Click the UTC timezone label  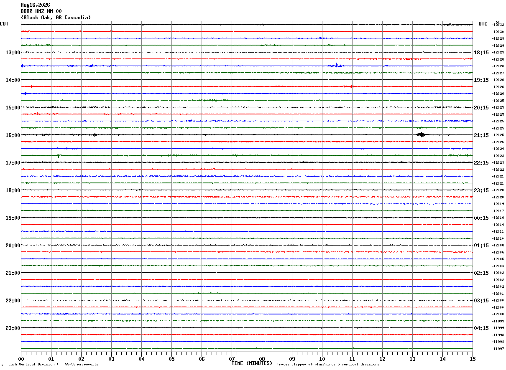tap(483, 24)
